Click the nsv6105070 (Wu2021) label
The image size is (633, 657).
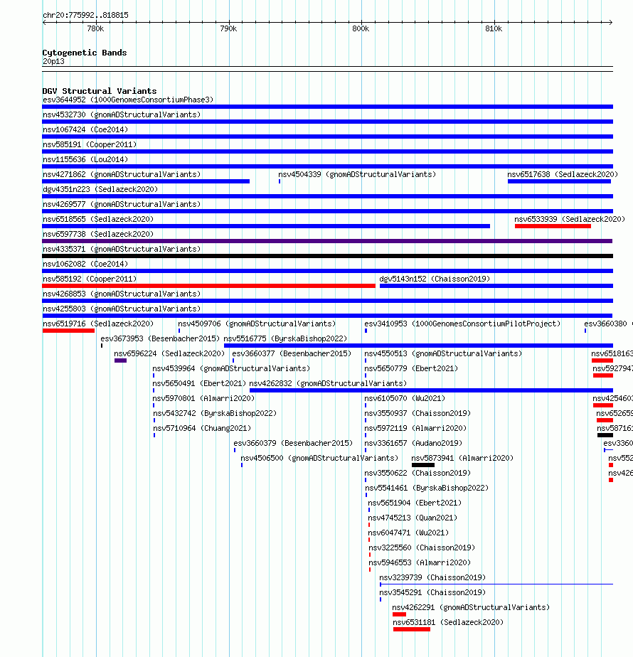[x=405, y=398]
